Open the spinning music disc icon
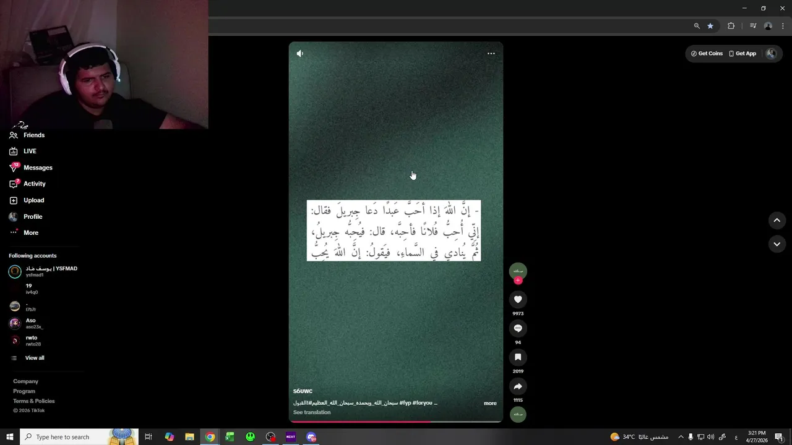Viewport: 792px width, 445px height. (518, 414)
